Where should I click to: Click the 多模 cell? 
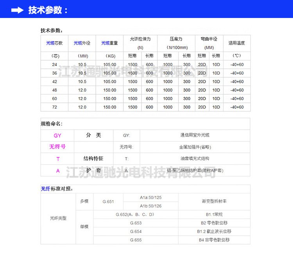(84, 201)
